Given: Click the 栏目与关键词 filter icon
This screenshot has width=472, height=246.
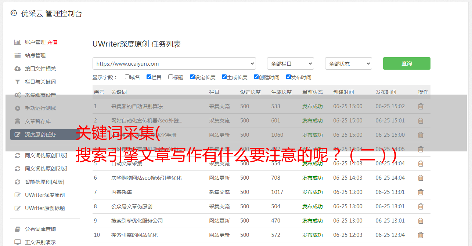Looking at the screenshot, I should tap(17, 82).
